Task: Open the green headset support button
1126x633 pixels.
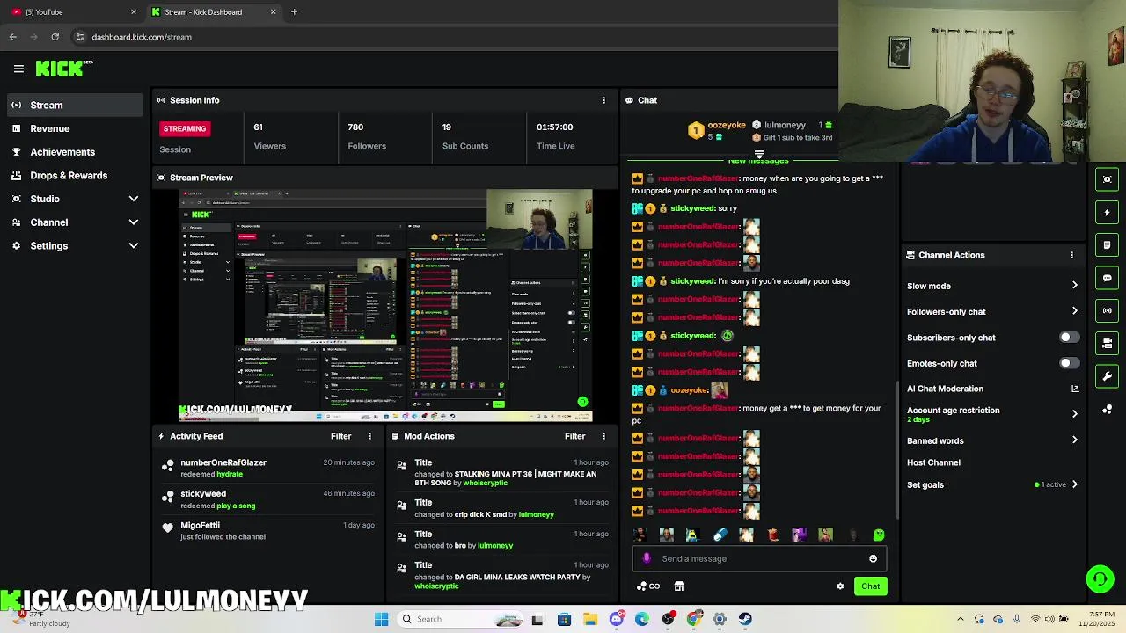Action: click(1100, 578)
